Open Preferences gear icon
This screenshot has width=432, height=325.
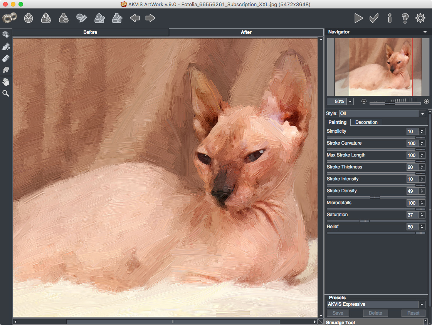click(420, 18)
